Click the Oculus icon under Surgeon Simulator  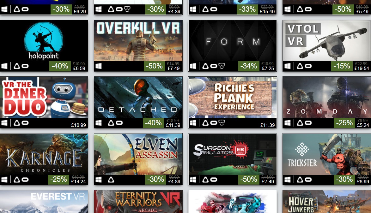pyautogui.click(x=213, y=180)
